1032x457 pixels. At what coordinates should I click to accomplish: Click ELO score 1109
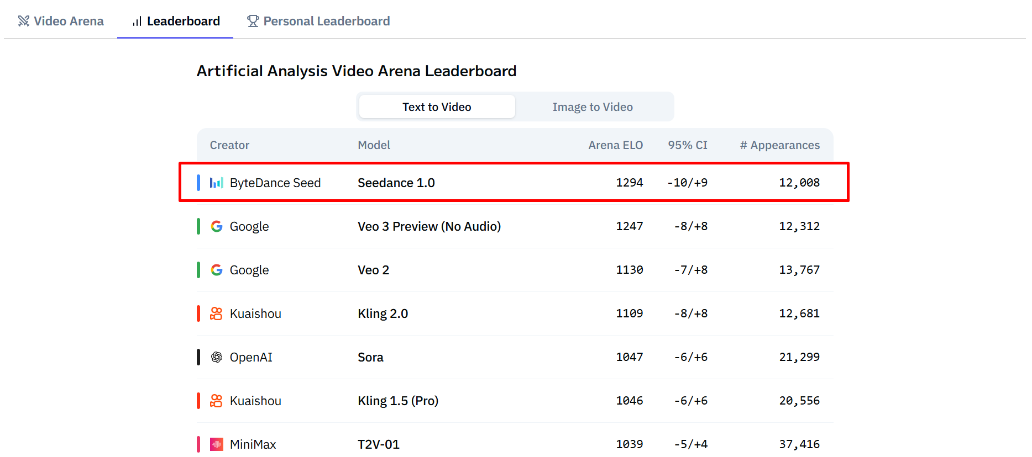(x=630, y=313)
